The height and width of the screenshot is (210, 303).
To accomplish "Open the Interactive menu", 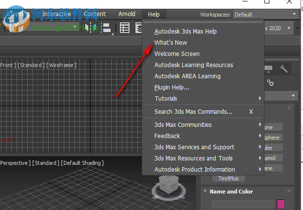I will [57, 14].
